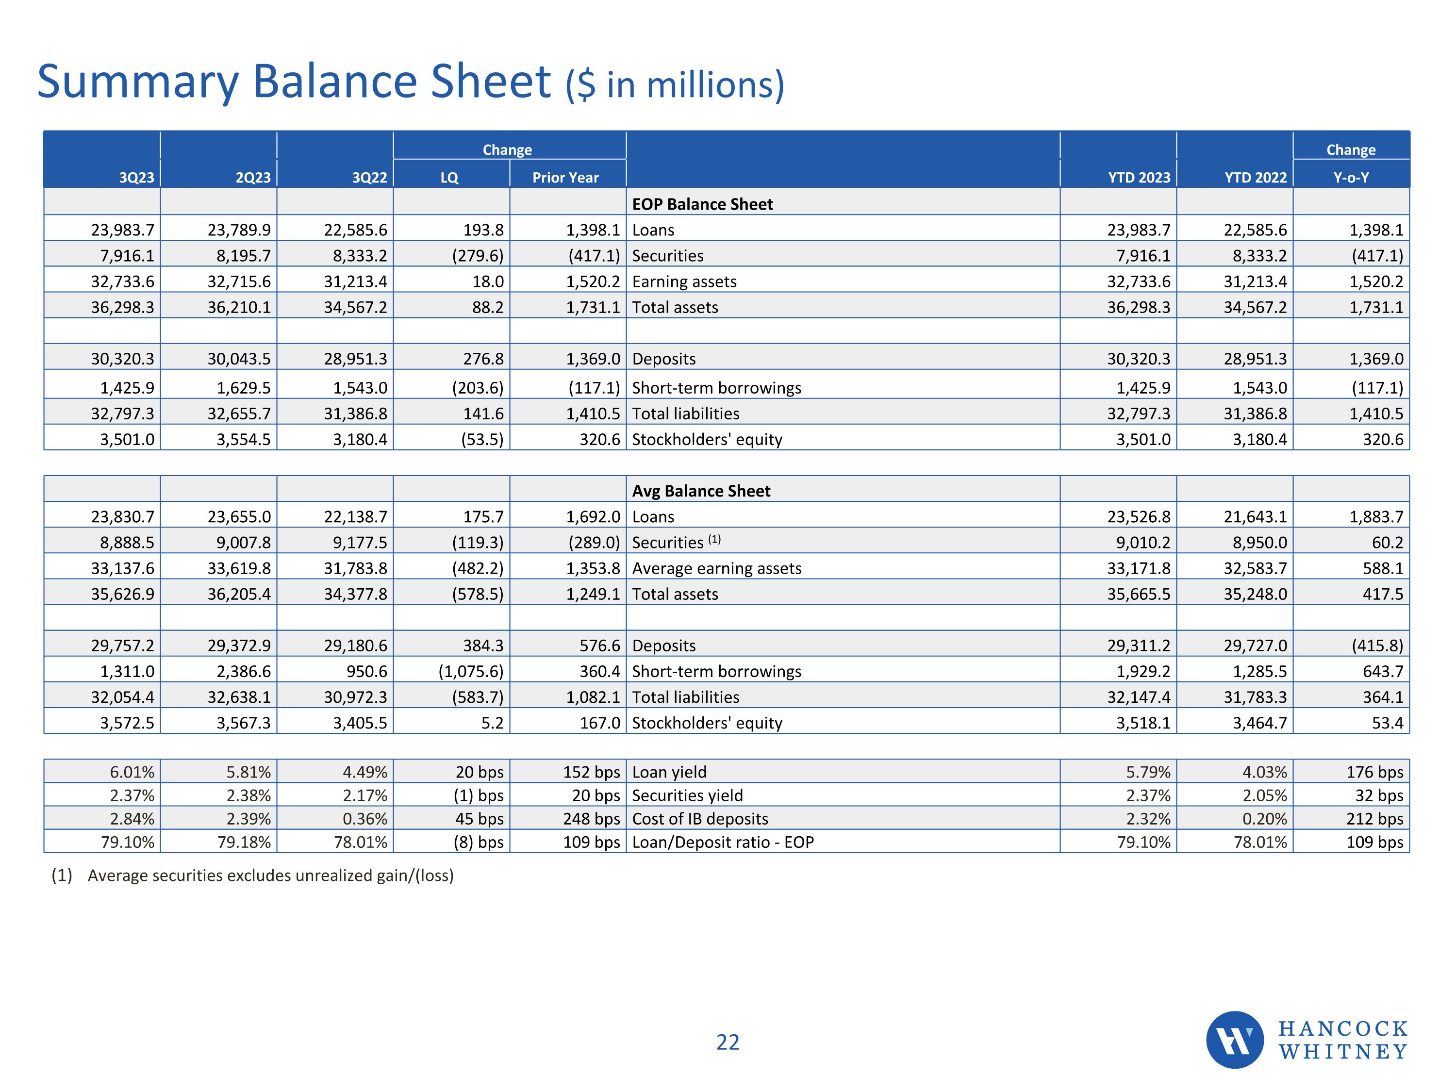The image size is (1456, 1092).
Task: Select the 3Q23 column header
Action: coord(136,177)
